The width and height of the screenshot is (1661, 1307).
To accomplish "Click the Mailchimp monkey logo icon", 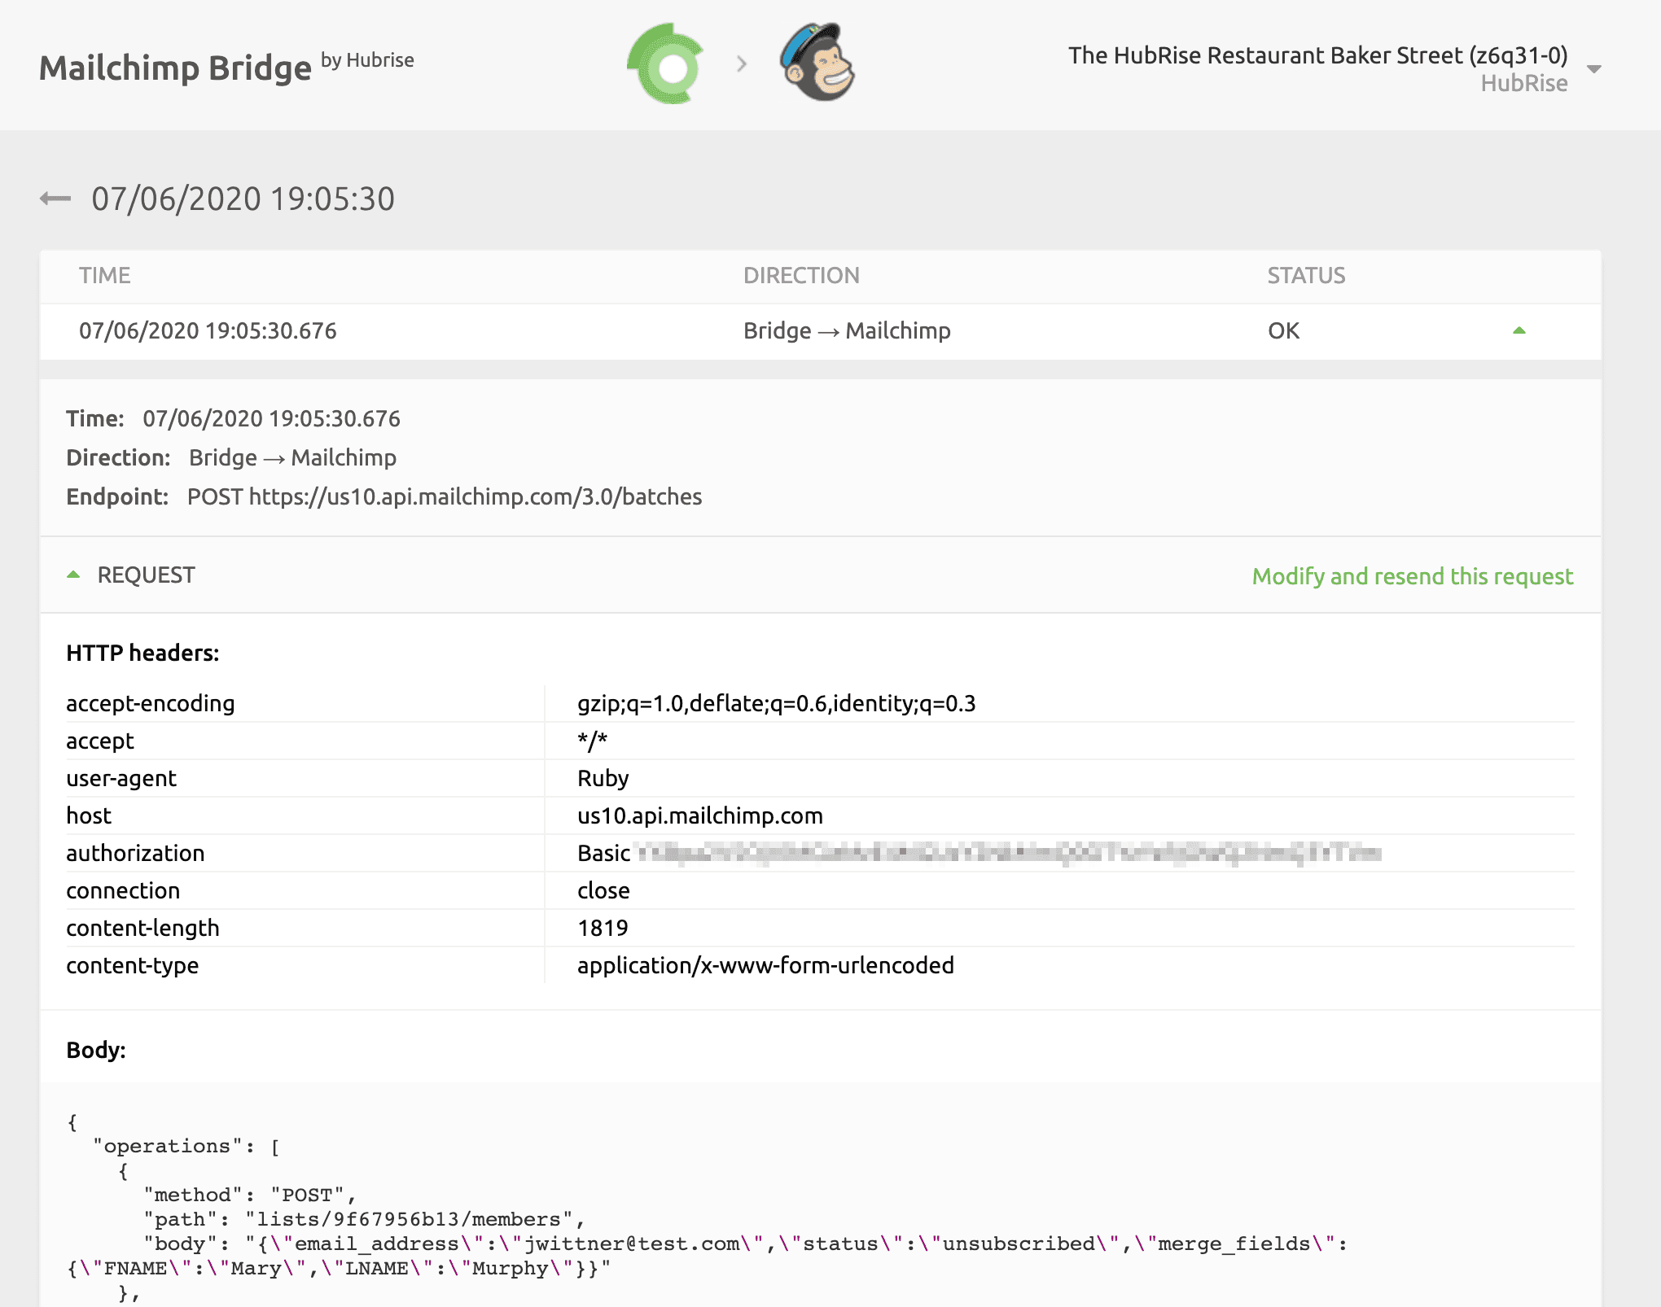I will click(817, 63).
